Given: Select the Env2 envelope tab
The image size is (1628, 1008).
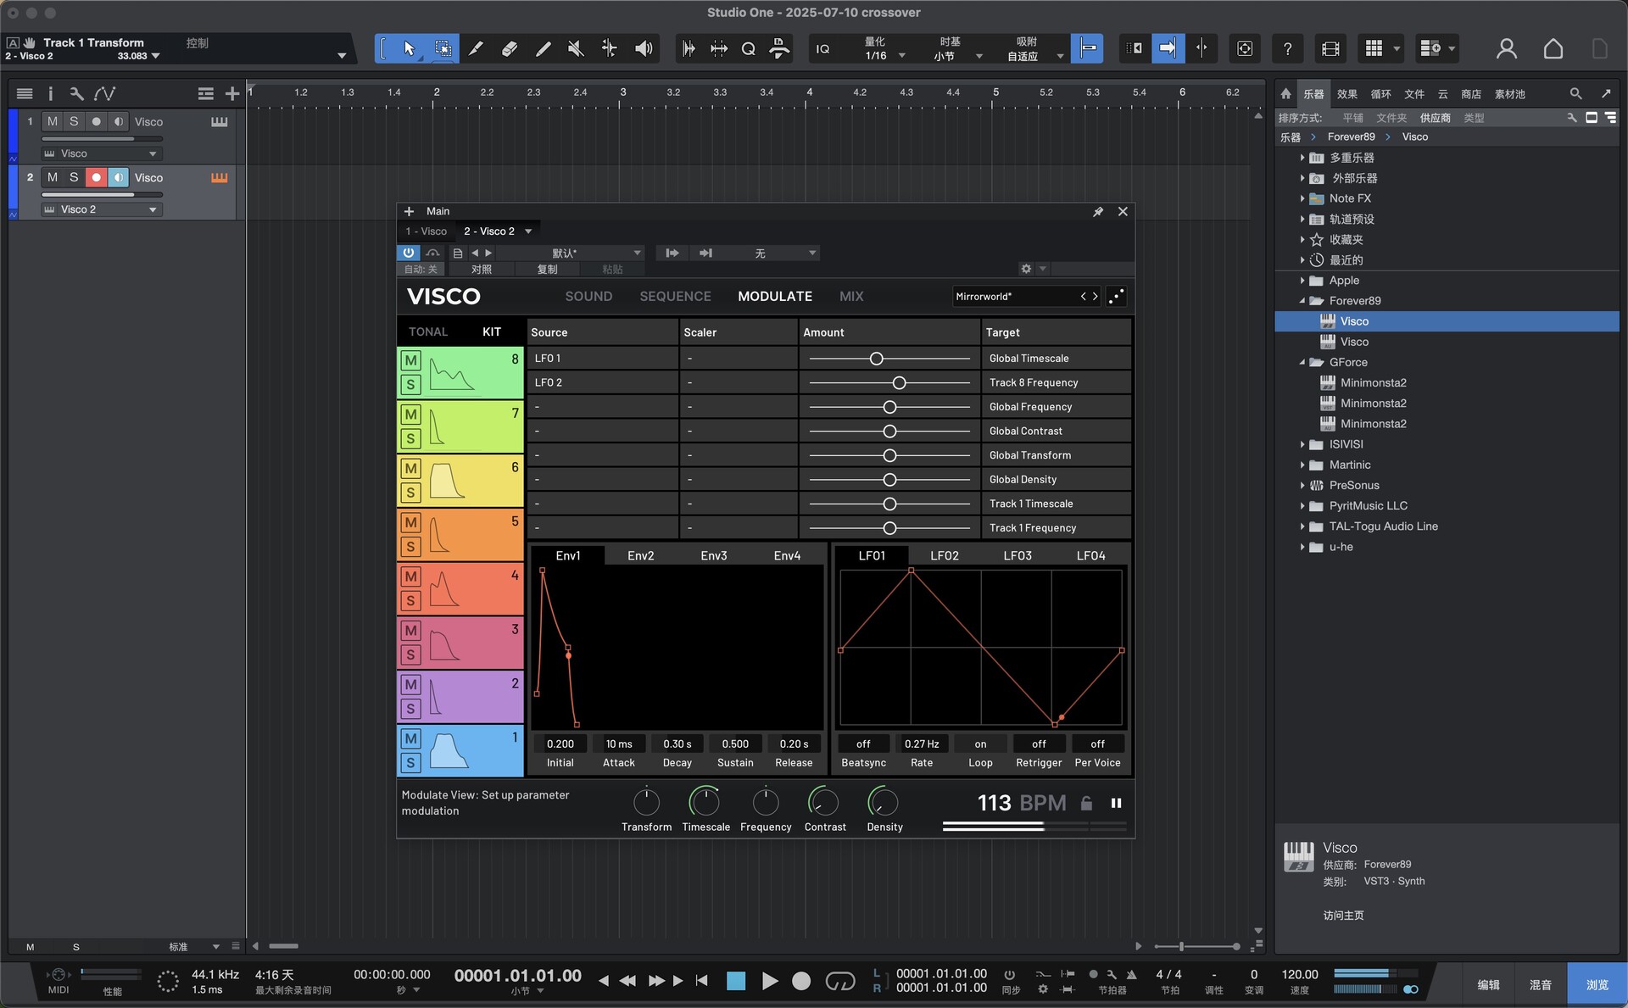Looking at the screenshot, I should (640, 555).
